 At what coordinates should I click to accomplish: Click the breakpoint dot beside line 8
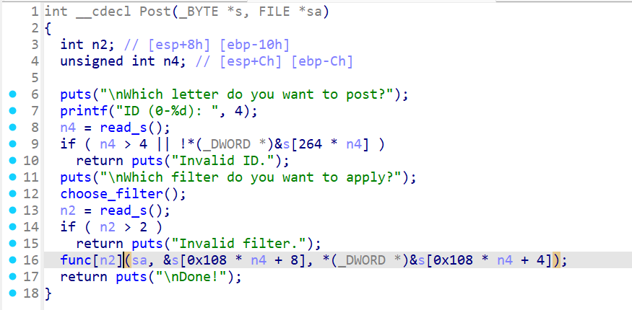(12, 128)
